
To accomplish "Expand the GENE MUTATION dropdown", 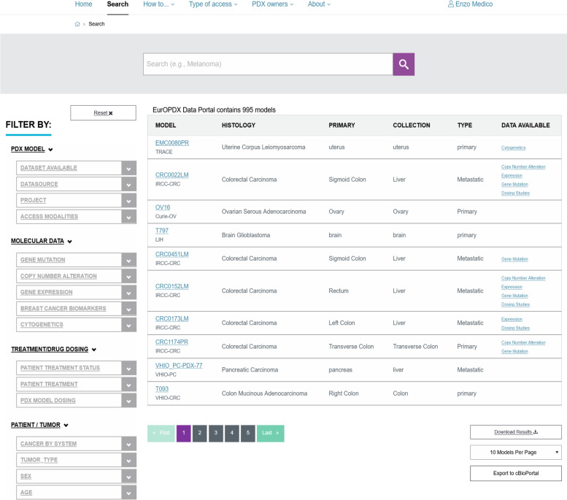I will tap(77, 260).
